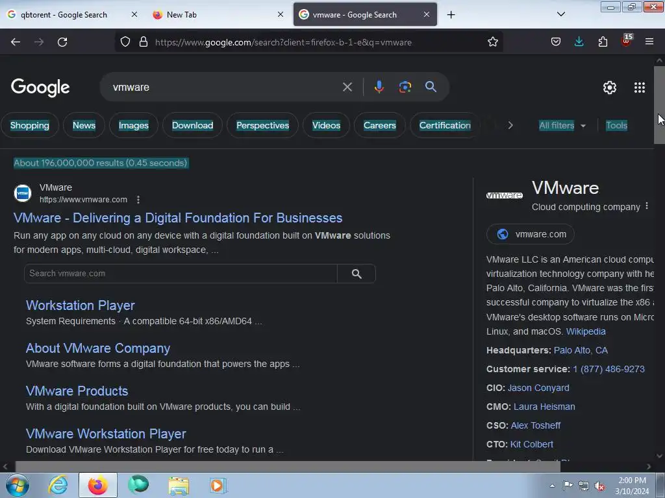Select the Perspectives filter chip
The image size is (665, 498).
[x=262, y=125]
